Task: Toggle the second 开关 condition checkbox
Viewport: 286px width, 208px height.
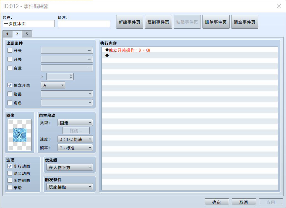Action: click(x=10, y=59)
